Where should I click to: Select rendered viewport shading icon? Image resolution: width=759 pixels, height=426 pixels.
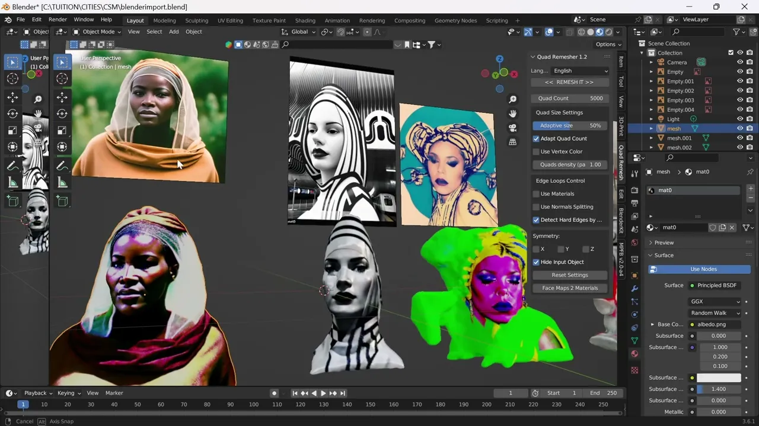point(609,32)
